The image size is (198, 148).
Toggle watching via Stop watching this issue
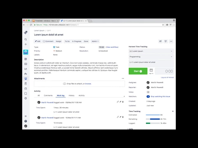click(160, 97)
